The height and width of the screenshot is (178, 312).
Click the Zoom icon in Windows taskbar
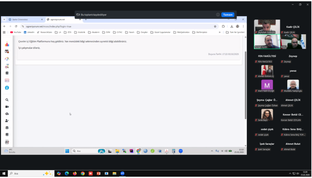(122, 174)
